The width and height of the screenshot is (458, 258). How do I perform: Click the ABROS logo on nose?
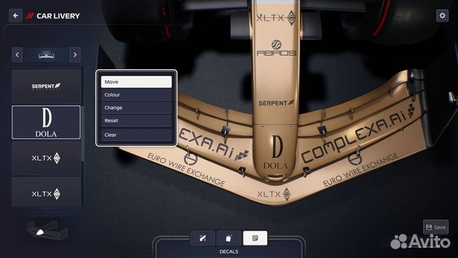pos(276,48)
